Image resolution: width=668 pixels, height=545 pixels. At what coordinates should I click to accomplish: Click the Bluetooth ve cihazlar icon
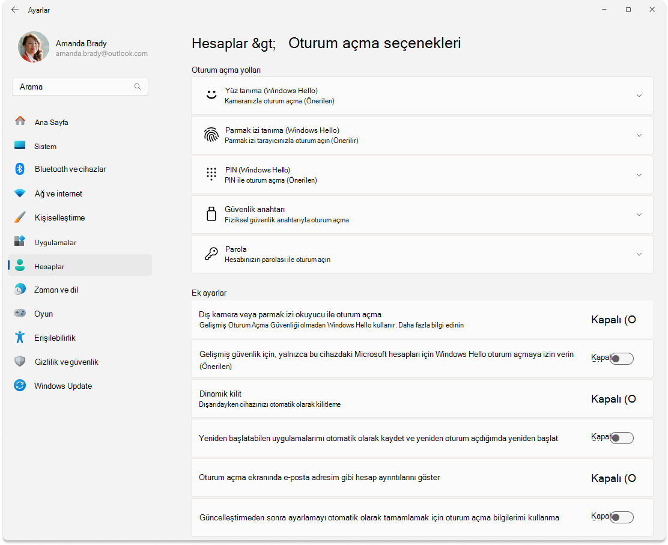(x=20, y=169)
